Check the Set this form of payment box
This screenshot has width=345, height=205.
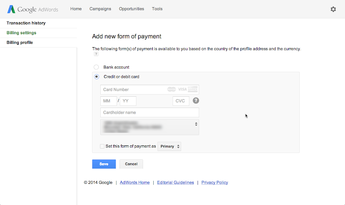102,146
